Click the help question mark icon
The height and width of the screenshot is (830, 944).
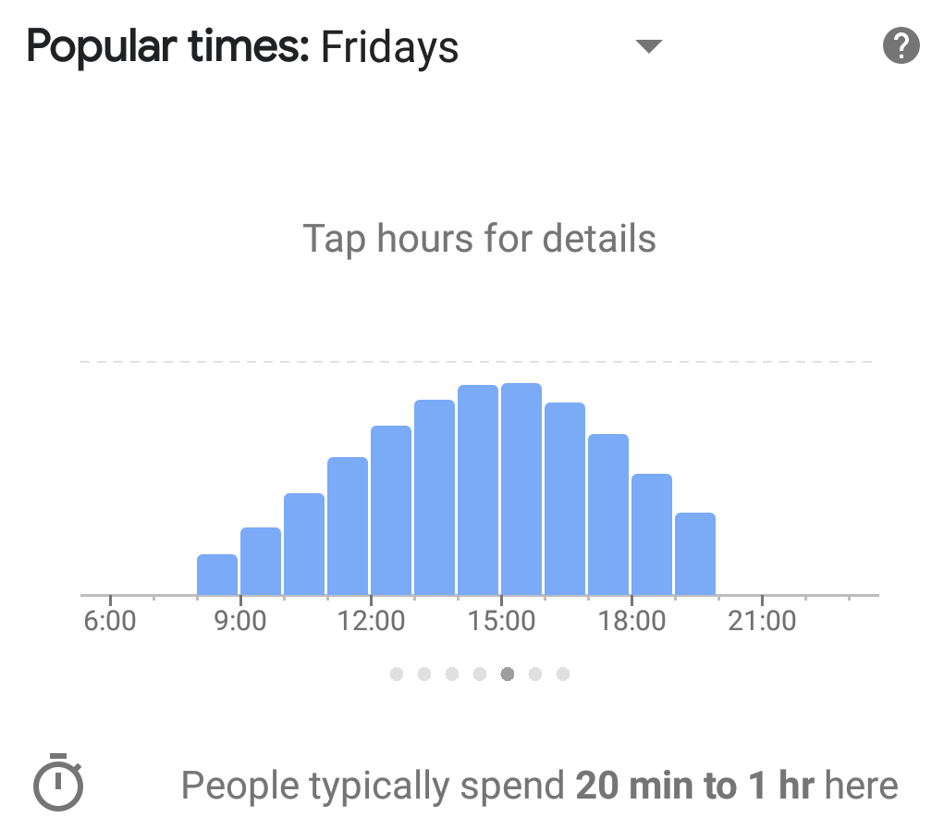[901, 45]
